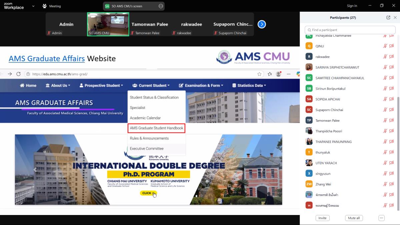The image size is (400, 225).
Task: Click the browser favorites list icon
Action: click(x=269, y=74)
